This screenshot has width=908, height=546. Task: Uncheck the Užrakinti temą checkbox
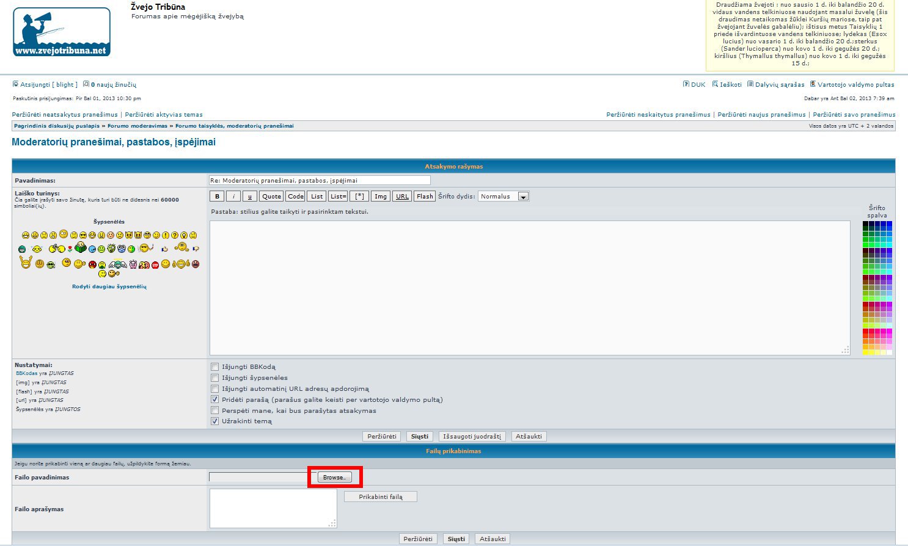pyautogui.click(x=214, y=421)
